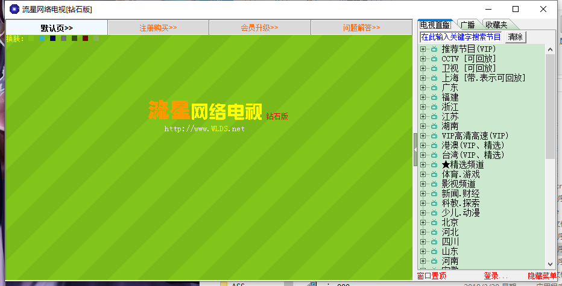
Task: Expand the 体育.游戏 tree node
Action: tap(423, 175)
